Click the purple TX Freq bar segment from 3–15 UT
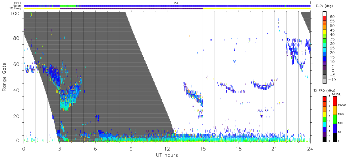The image size is (349, 161). point(131,9)
